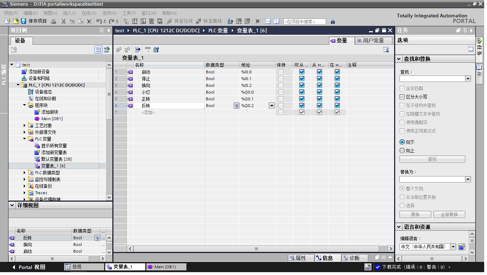
Task: Open the 编辑(E) menu
Action: (30, 13)
